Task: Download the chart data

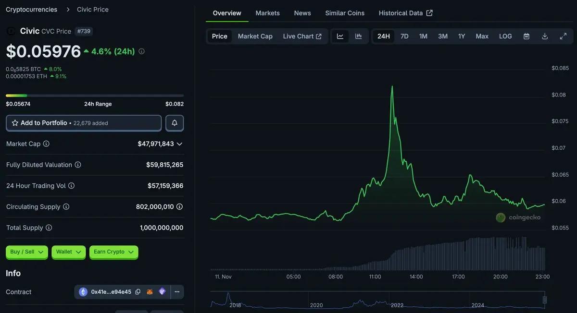Action: [545, 36]
